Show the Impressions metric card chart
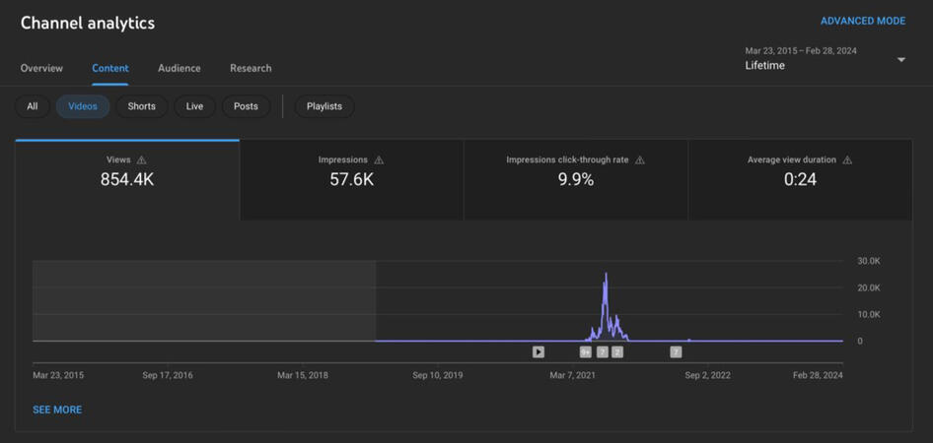This screenshot has width=933, height=443. click(x=351, y=179)
